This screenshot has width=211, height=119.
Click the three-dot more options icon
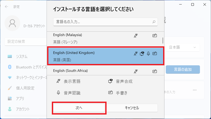[x=195, y=90]
